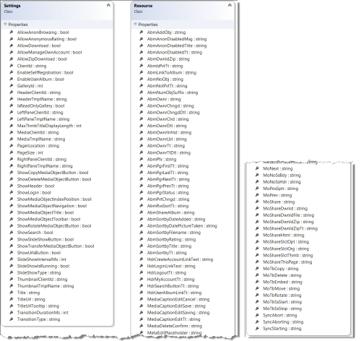This screenshot has width=361, height=341.
Task: Select the Settings class title header
Action: click(x=12, y=6)
